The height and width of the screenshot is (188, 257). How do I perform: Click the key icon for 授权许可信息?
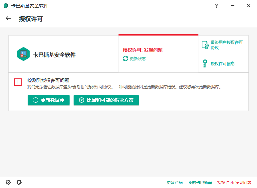[x=205, y=63]
